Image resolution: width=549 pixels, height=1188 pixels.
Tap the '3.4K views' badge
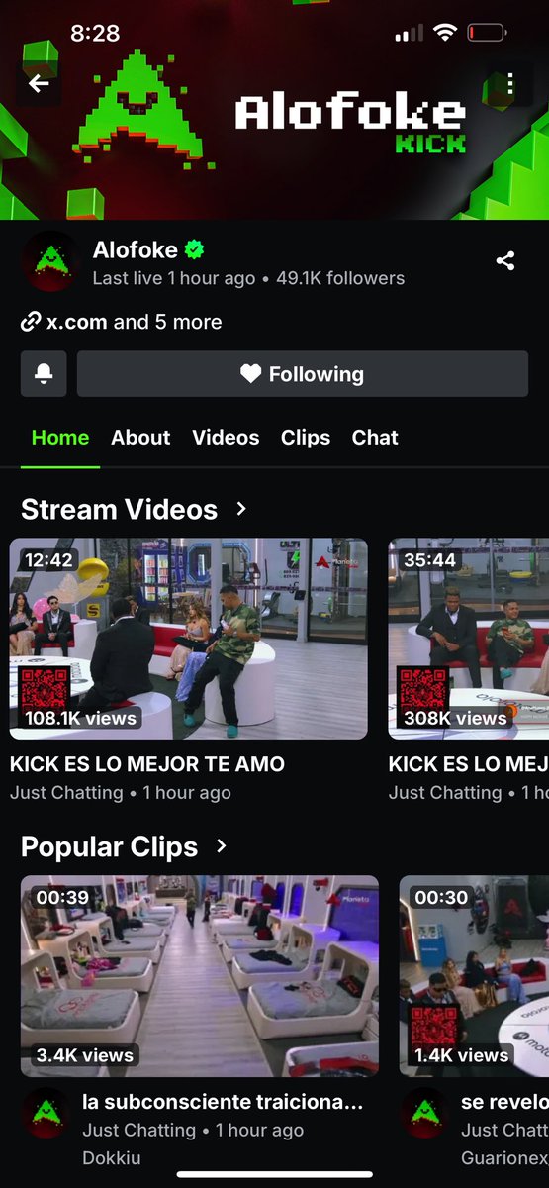coord(84,1055)
